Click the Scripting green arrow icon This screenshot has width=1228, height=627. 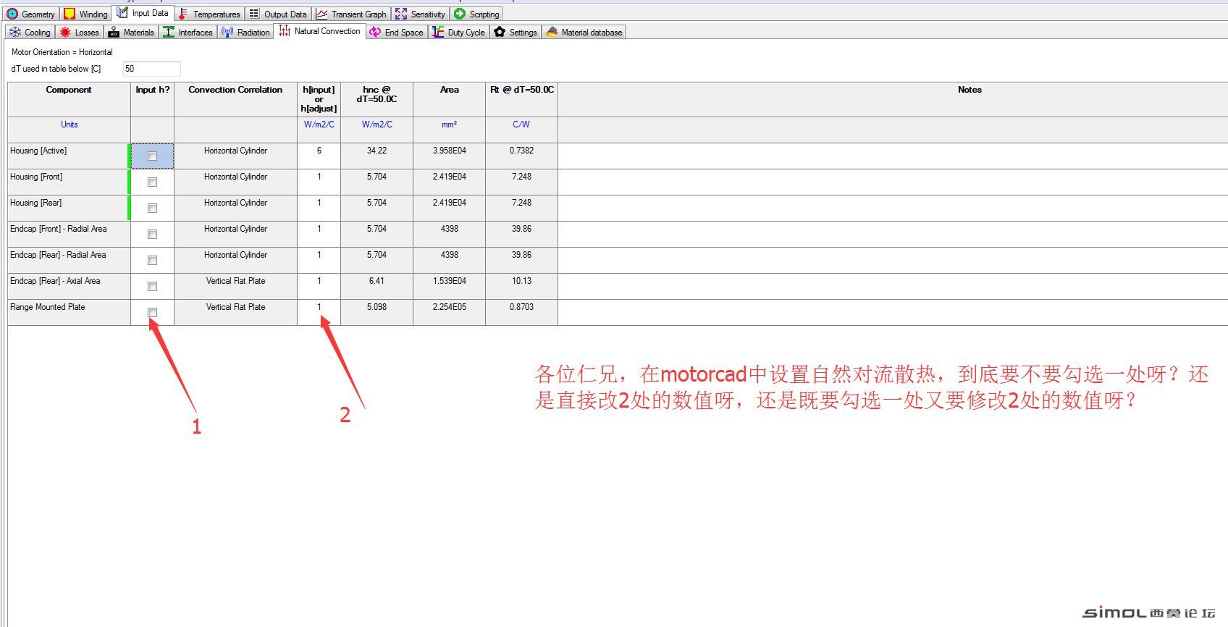point(460,14)
